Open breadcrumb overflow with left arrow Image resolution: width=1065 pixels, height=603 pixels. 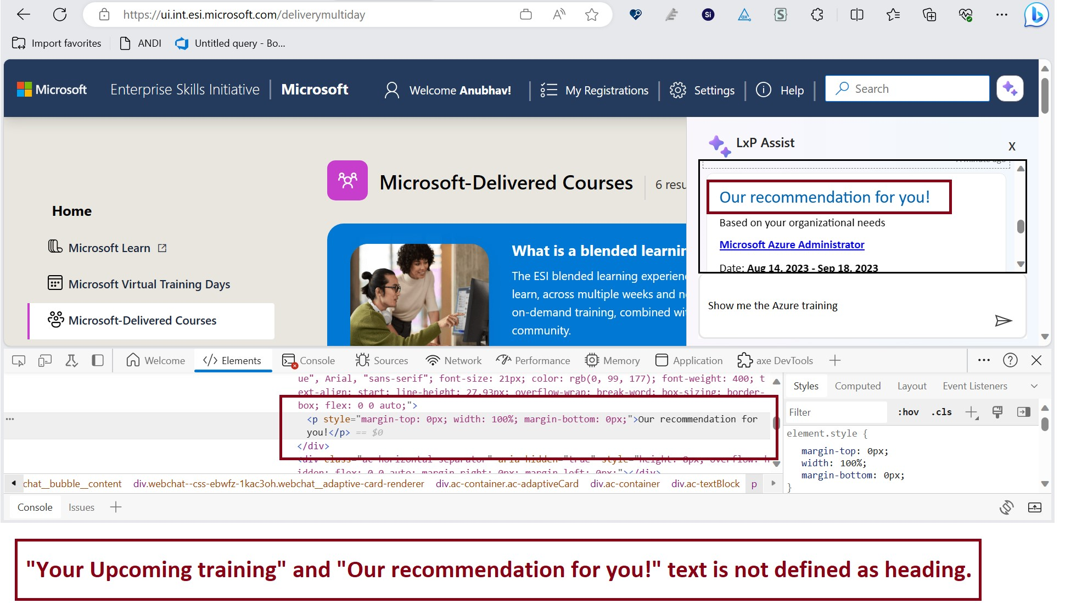(x=13, y=483)
